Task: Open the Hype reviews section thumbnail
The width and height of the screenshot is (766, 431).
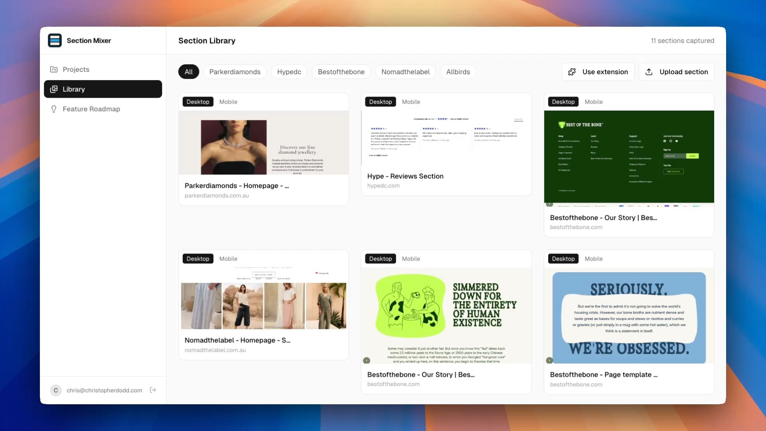Action: [x=446, y=138]
